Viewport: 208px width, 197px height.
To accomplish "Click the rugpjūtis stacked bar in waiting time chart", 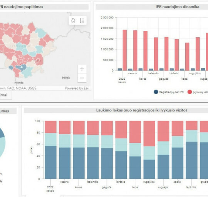I will pos(149,150).
